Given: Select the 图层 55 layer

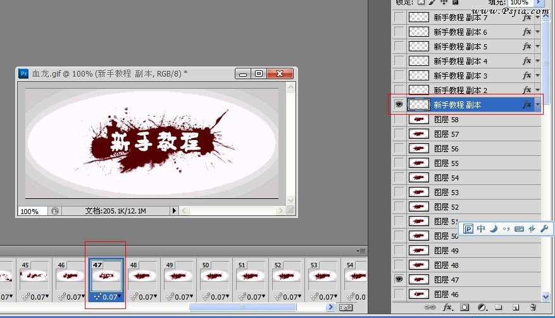Looking at the screenshot, I should [474, 163].
